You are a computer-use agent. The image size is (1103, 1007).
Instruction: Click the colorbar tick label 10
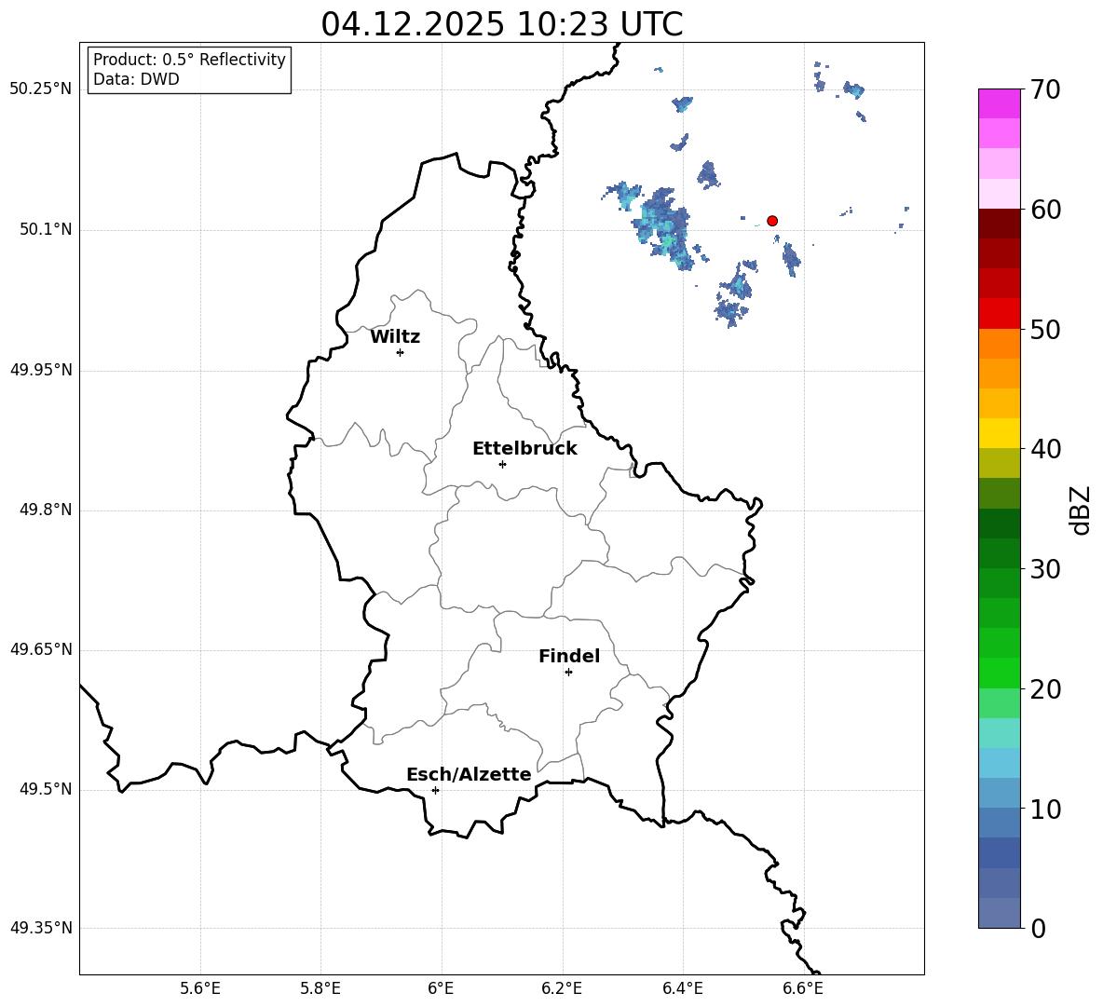1045,808
